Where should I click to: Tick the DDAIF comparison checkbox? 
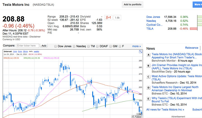tap(98, 46)
